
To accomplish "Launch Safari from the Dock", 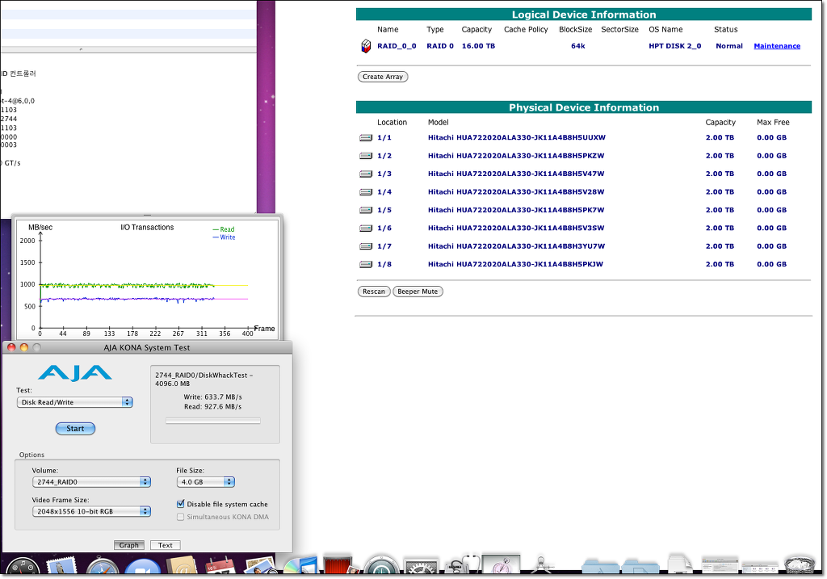I will pyautogui.click(x=103, y=566).
